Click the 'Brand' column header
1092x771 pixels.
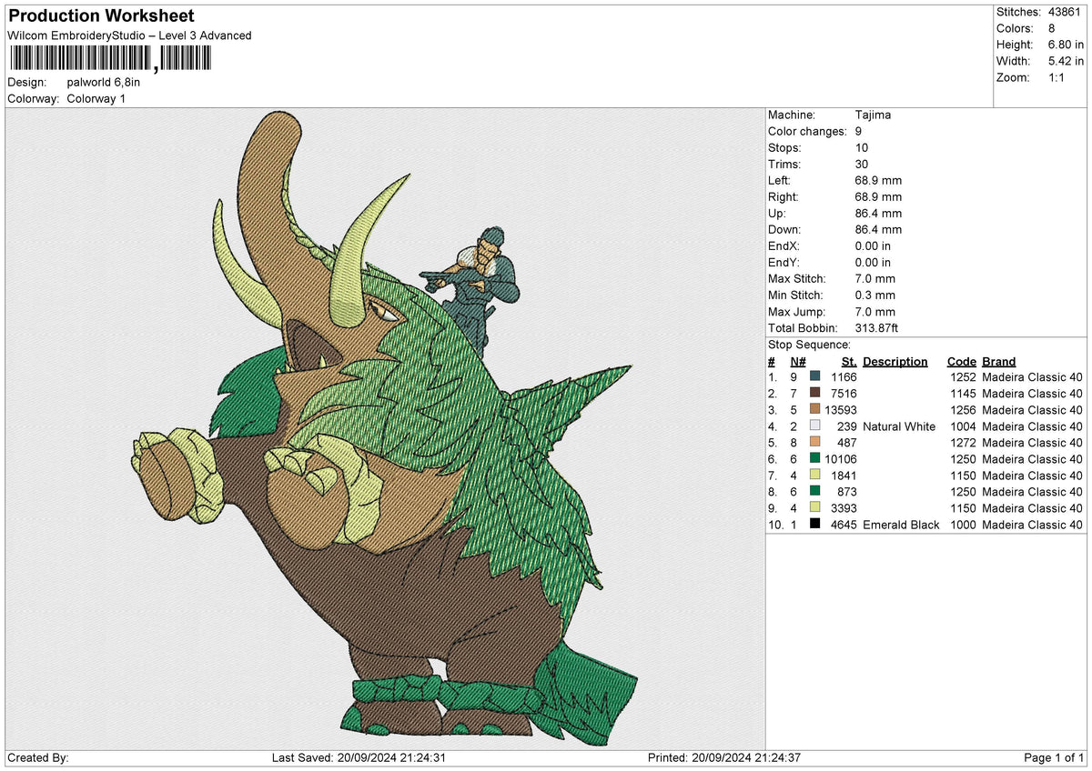[x=999, y=361]
